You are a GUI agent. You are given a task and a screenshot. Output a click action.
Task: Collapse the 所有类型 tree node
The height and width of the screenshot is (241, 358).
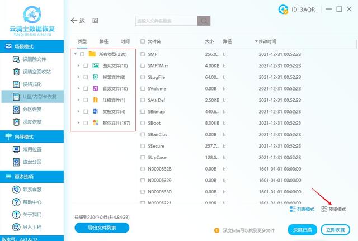(76, 54)
